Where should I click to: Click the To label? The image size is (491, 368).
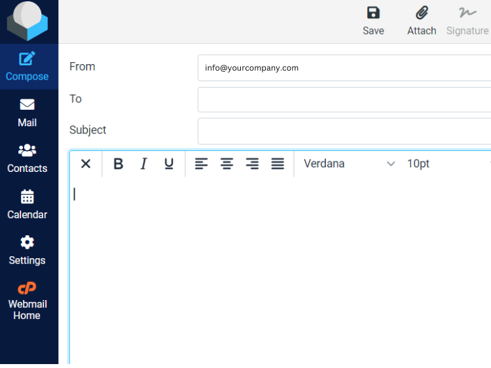(x=75, y=99)
